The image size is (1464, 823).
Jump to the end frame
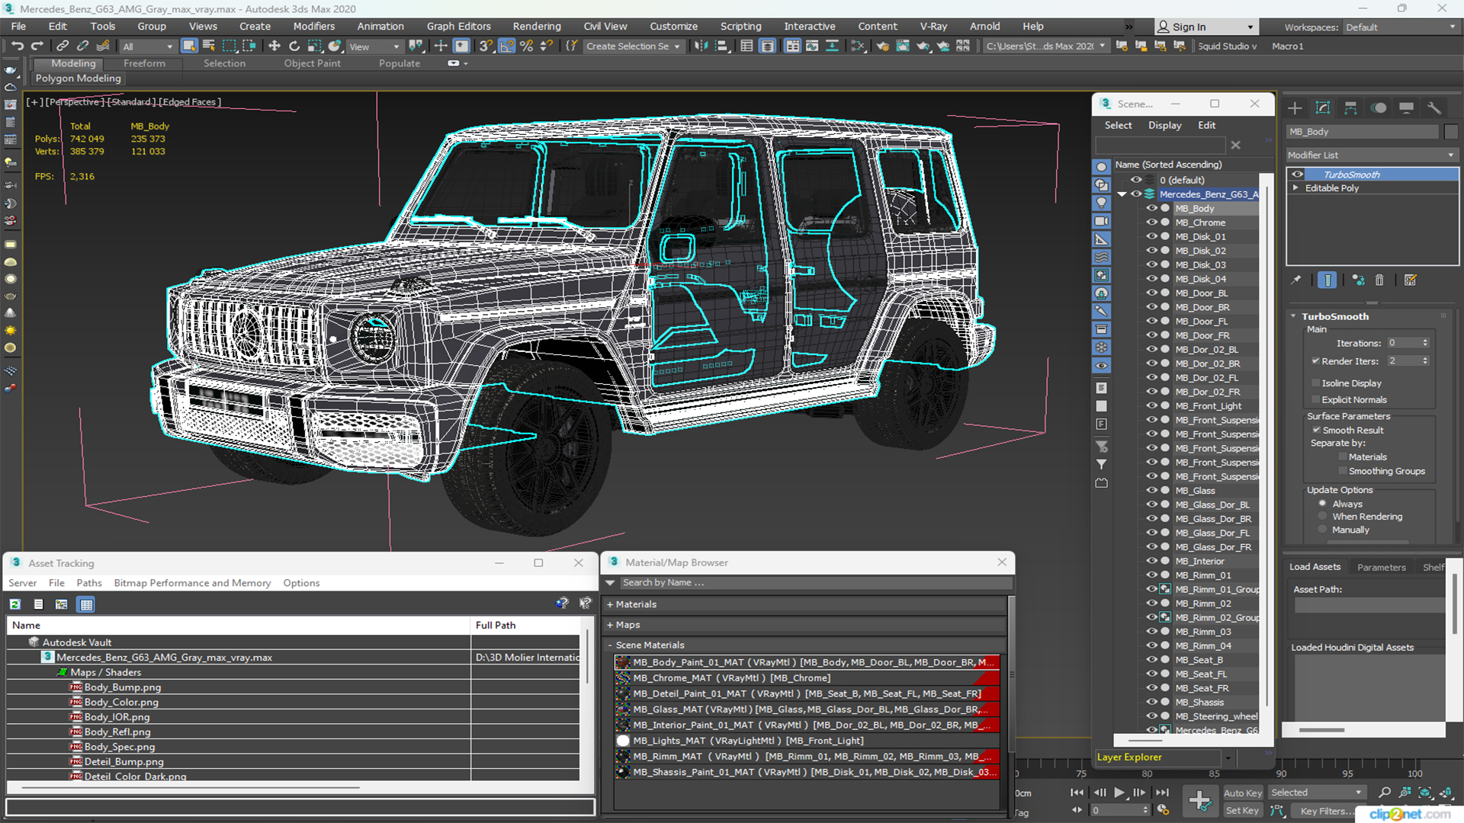point(1161,793)
